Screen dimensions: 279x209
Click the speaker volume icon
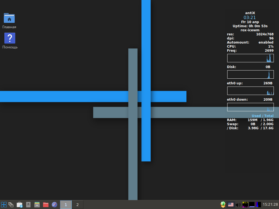238,205
